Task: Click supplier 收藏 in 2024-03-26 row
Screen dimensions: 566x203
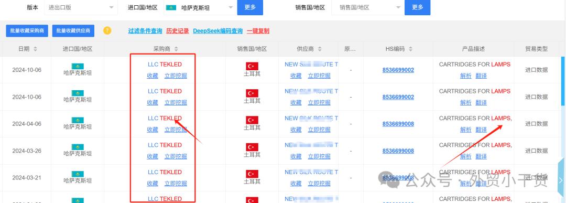Action: coord(296,156)
